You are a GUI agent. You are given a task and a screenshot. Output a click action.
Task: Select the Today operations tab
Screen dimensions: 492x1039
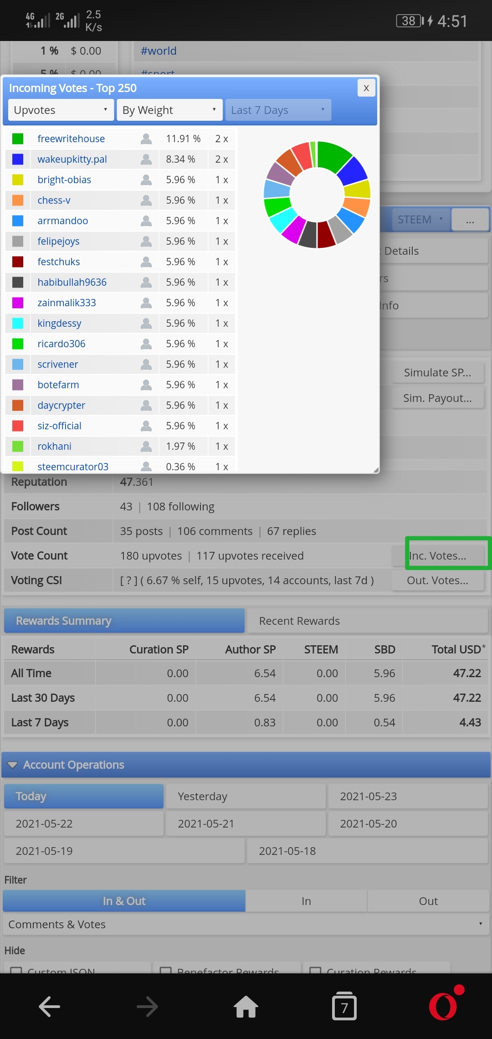point(84,796)
